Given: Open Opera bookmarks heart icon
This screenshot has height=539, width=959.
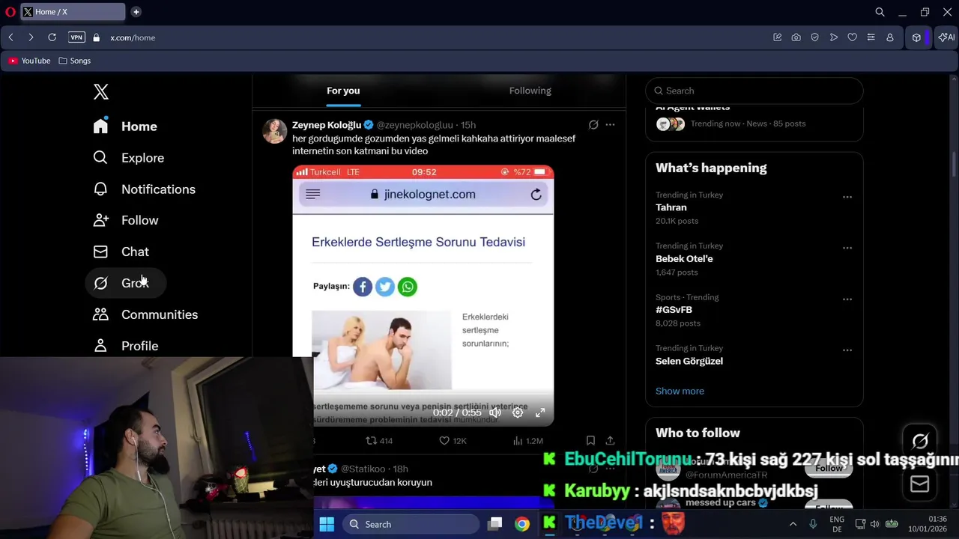Looking at the screenshot, I should click(852, 37).
